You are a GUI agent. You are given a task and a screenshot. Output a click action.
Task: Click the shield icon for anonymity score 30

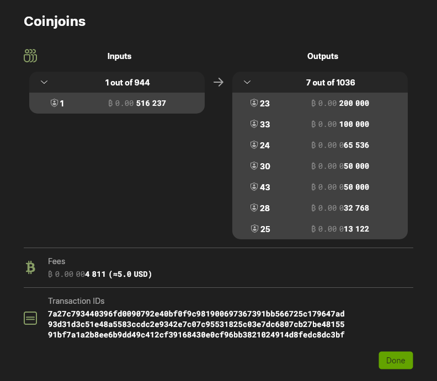(x=254, y=166)
